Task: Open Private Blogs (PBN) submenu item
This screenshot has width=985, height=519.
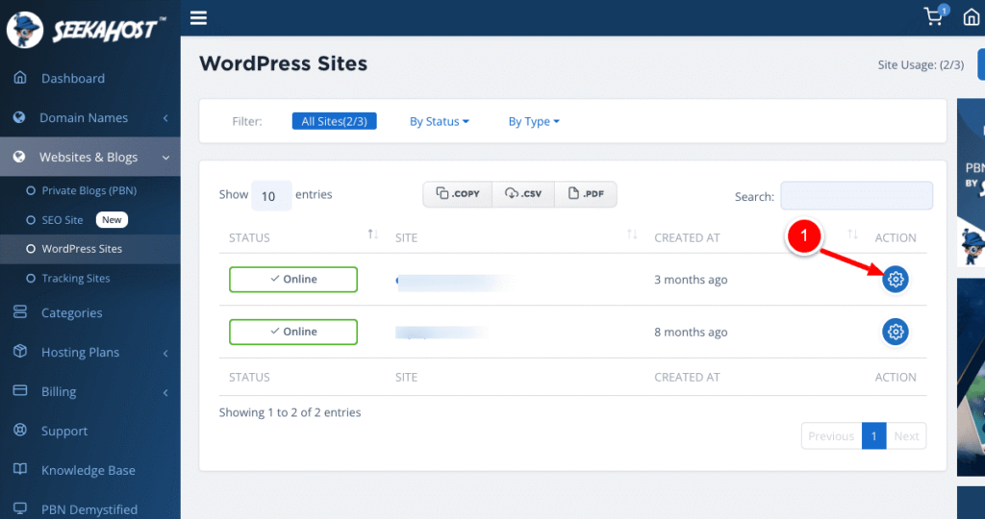Action: tap(88, 190)
